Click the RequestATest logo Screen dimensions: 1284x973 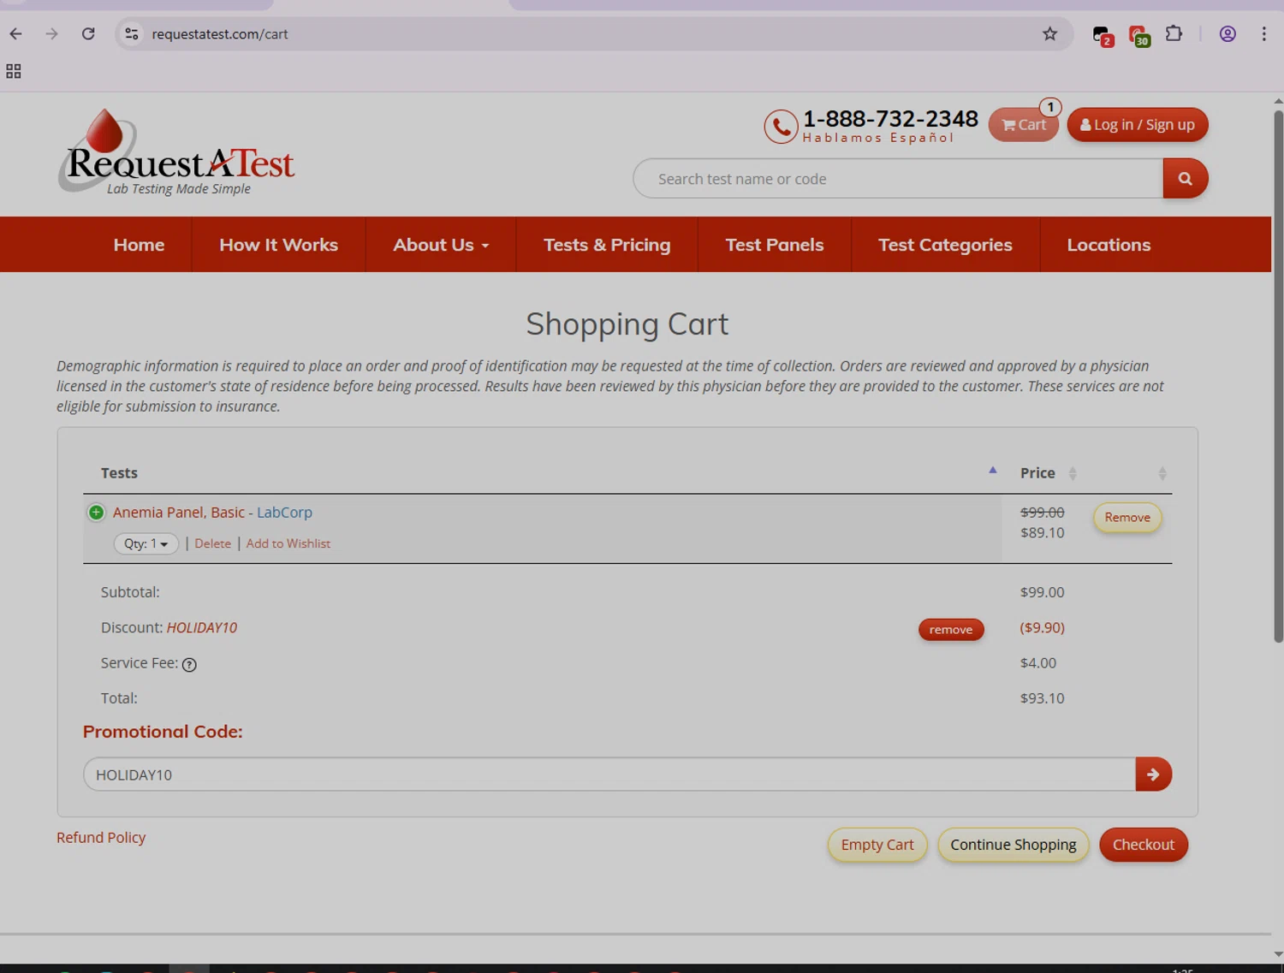(x=176, y=151)
